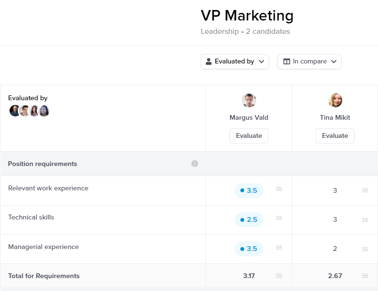Click list icon for Margus's Technical skills
Viewport: 378px width, 291px height.
(x=280, y=218)
